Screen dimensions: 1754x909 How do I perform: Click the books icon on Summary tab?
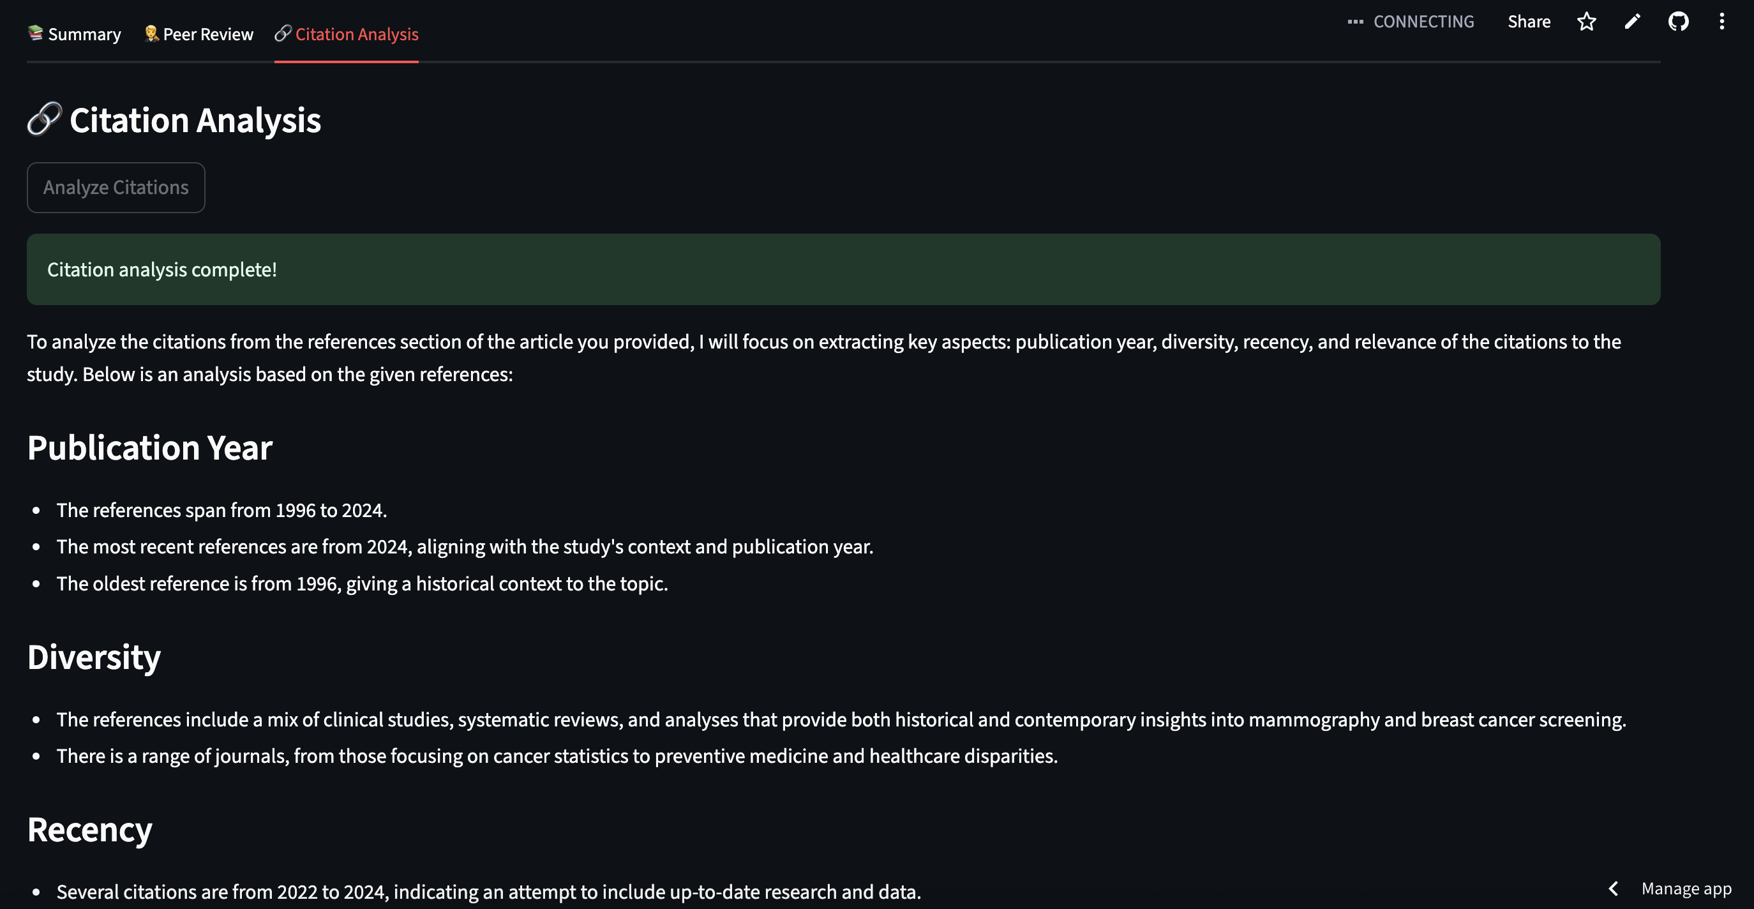(35, 33)
